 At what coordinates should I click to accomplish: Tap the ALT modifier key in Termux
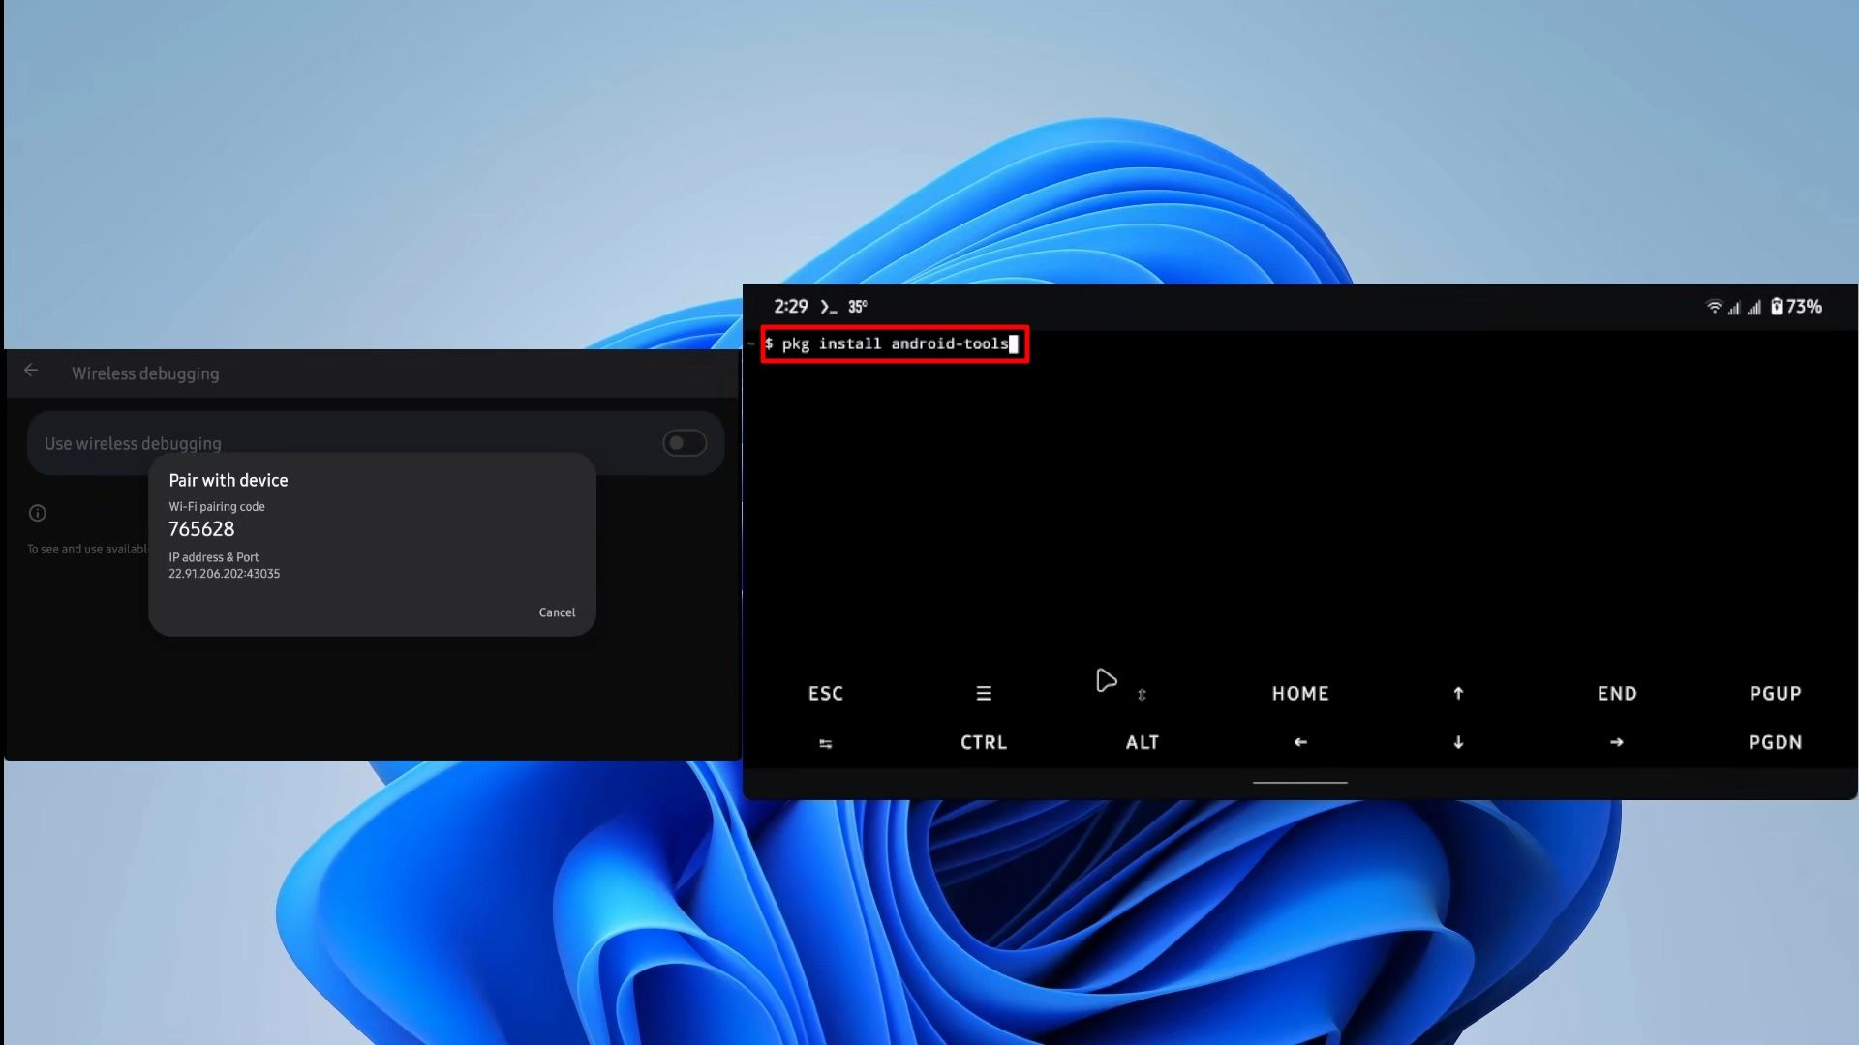[x=1142, y=742]
